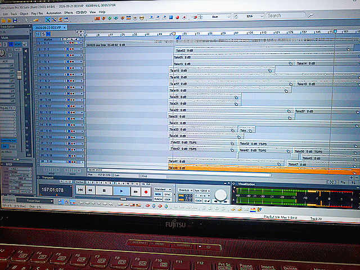Click the Record button in Transport
Screen dimensions: 360x270
[x=146, y=192]
